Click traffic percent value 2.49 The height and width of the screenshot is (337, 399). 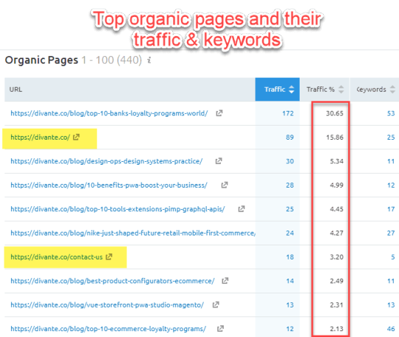tap(337, 281)
